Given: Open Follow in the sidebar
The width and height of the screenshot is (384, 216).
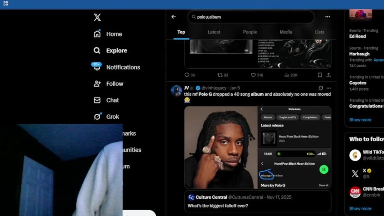Looking at the screenshot, I should (x=115, y=84).
